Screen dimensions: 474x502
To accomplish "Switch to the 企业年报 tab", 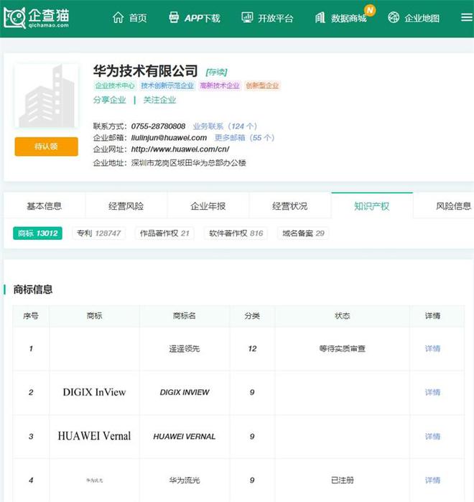I will pos(208,206).
